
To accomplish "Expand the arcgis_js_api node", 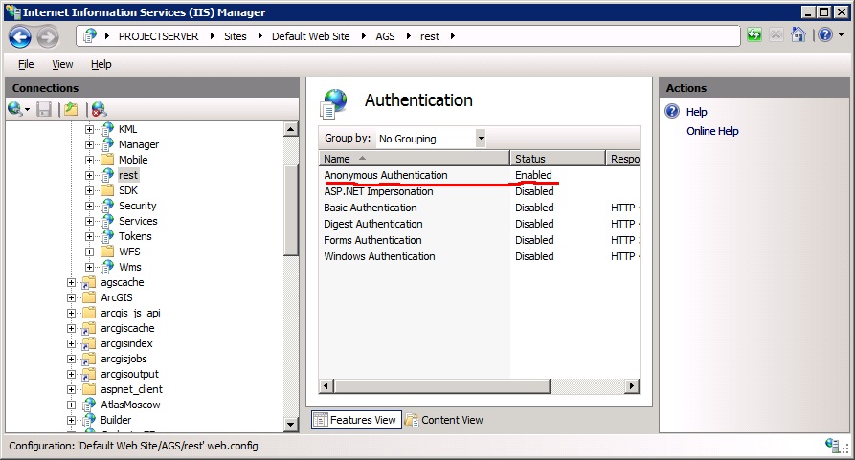I will click(x=71, y=313).
